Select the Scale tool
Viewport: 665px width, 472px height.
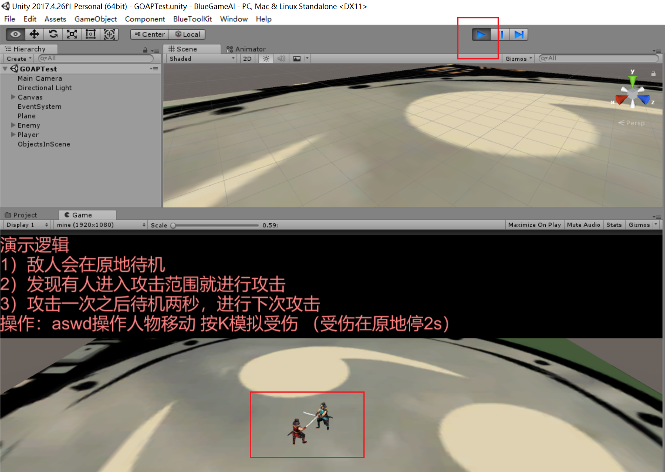click(x=72, y=34)
